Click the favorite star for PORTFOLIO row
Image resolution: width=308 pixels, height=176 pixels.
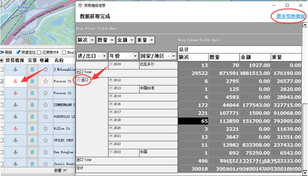(x=46, y=117)
